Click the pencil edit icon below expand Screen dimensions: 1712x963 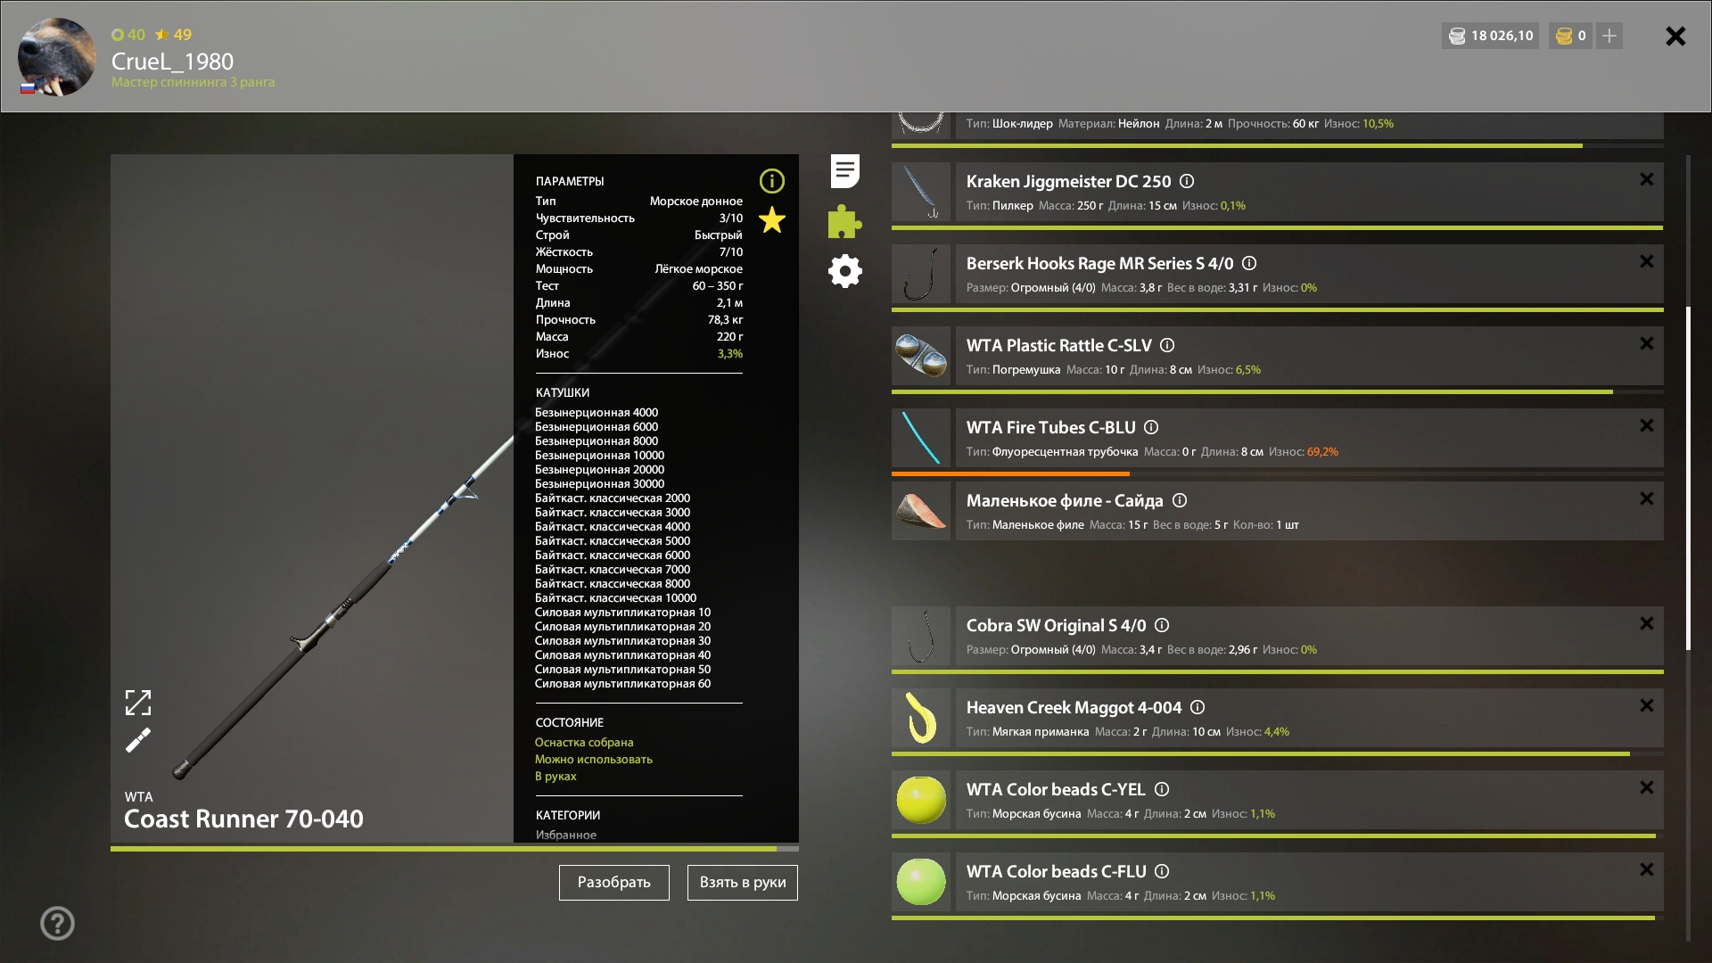coord(138,740)
